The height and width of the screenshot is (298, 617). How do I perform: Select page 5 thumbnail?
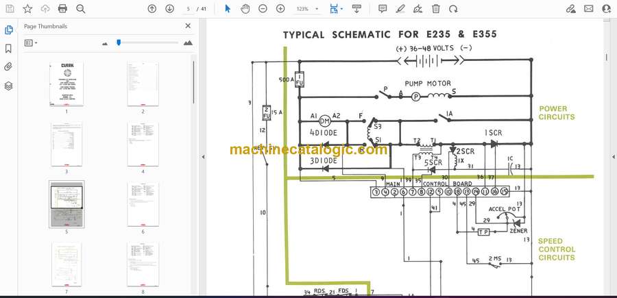coord(66,204)
